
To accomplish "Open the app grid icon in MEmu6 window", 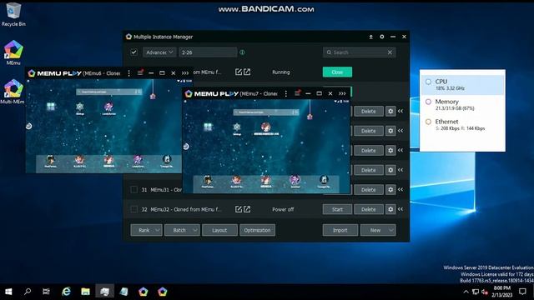I will point(51,107).
